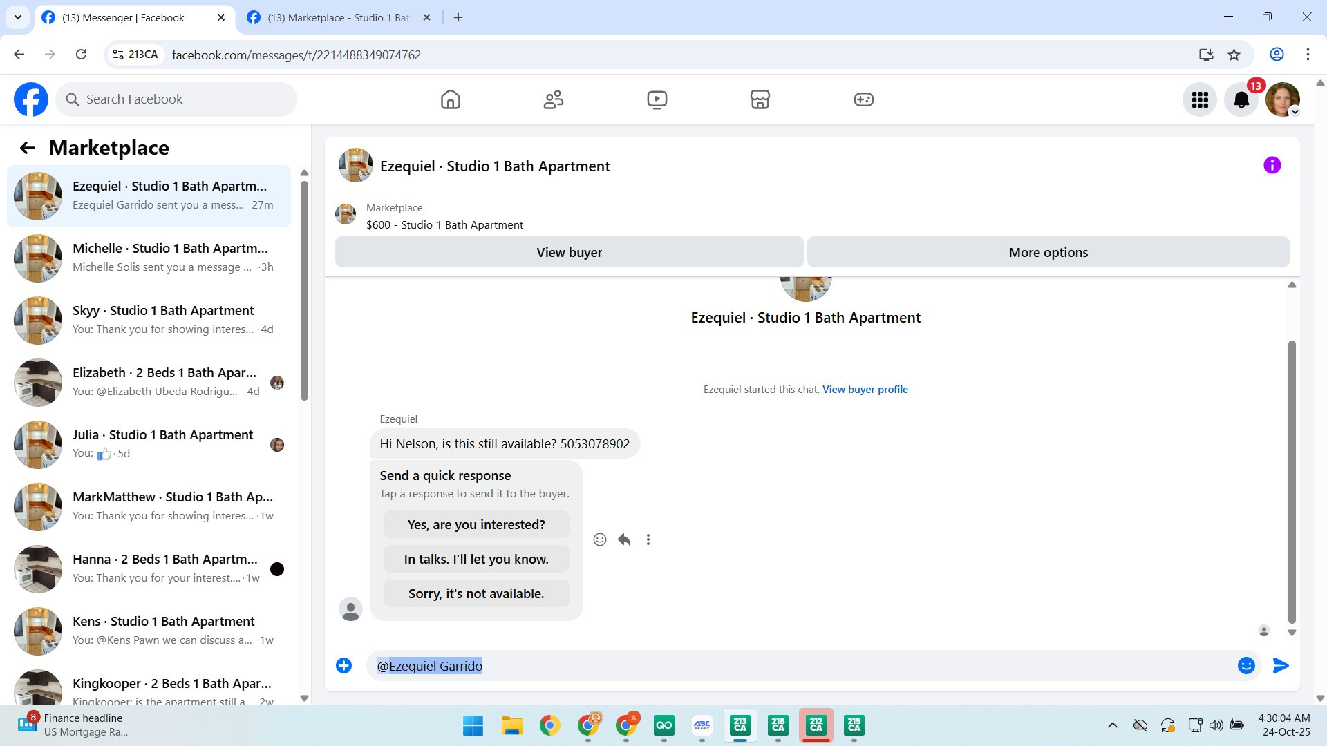Open Skyy Studio 1 Bath Apartment chat
This screenshot has width=1327, height=746.
(149, 321)
